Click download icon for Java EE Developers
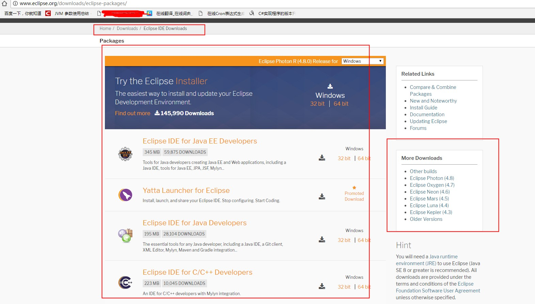The height and width of the screenshot is (304, 535). click(322, 158)
